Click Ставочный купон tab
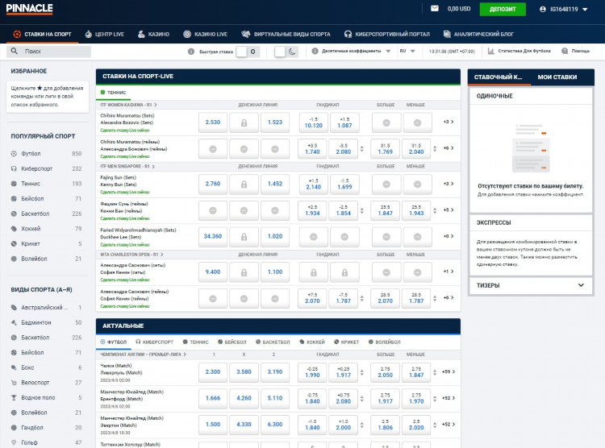 pos(498,77)
